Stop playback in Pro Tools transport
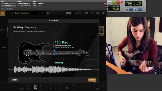This screenshot has height=91, width=162. [110, 3]
